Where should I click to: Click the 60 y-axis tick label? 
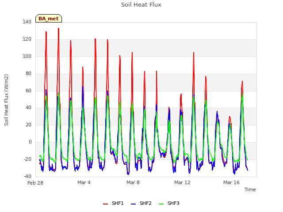pyautogui.click(x=28, y=91)
